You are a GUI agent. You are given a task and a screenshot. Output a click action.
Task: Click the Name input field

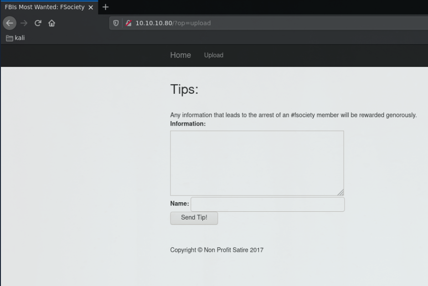tap(268, 204)
